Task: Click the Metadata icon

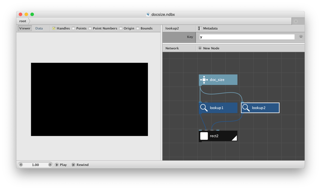Action: click(200, 28)
